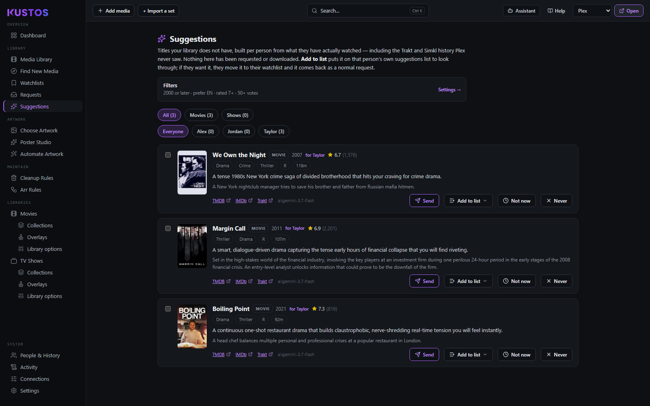
Task: Open the IMDb link for Margin Call
Action: [244, 281]
